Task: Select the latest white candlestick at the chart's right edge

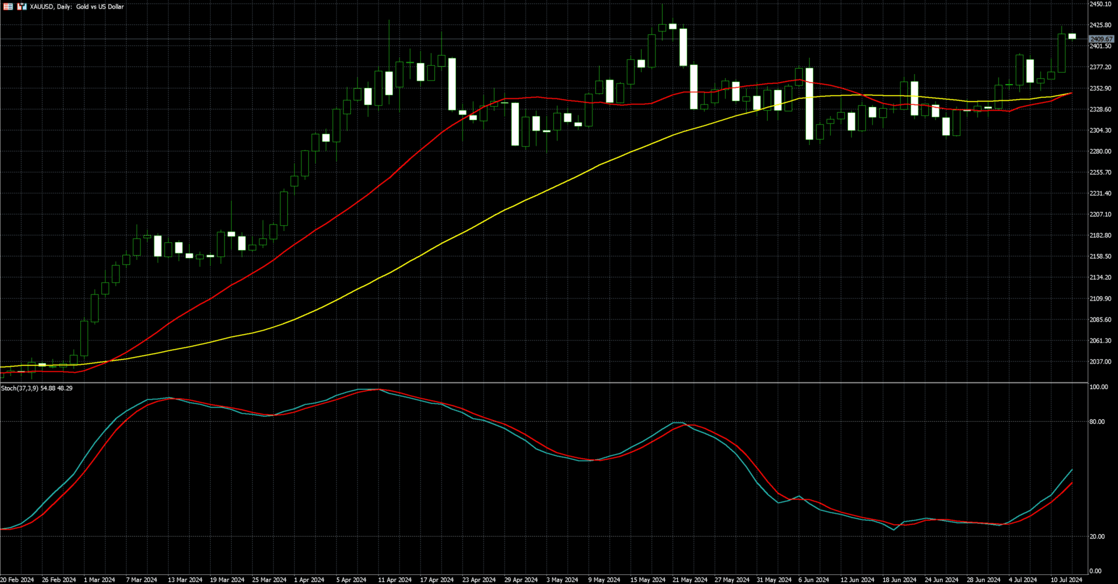Action: (x=1072, y=36)
